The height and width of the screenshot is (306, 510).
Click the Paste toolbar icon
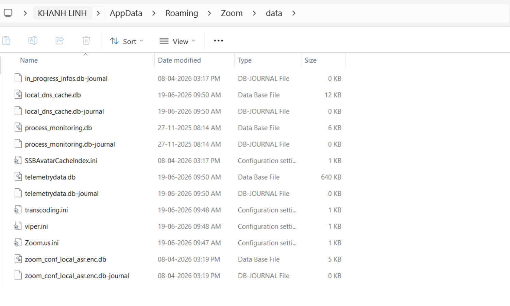(6, 41)
